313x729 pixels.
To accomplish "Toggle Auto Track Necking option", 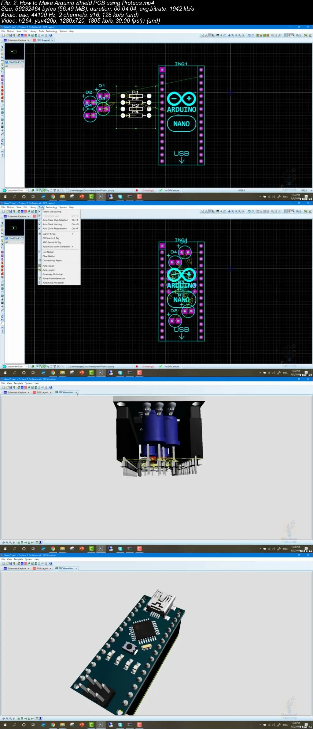I will pyautogui.click(x=59, y=224).
